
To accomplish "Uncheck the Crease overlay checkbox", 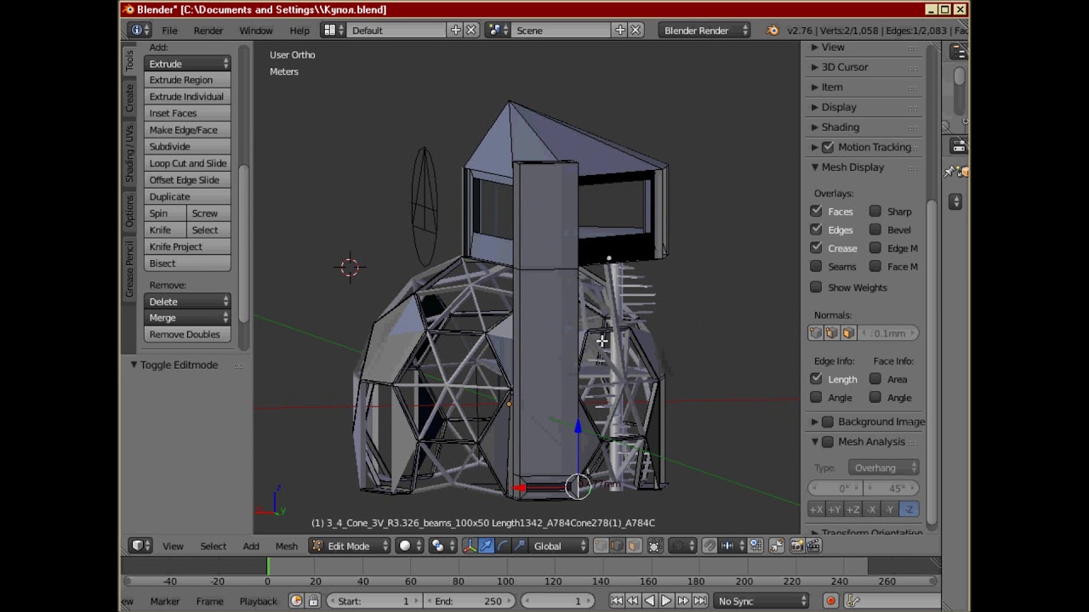I will 816,247.
